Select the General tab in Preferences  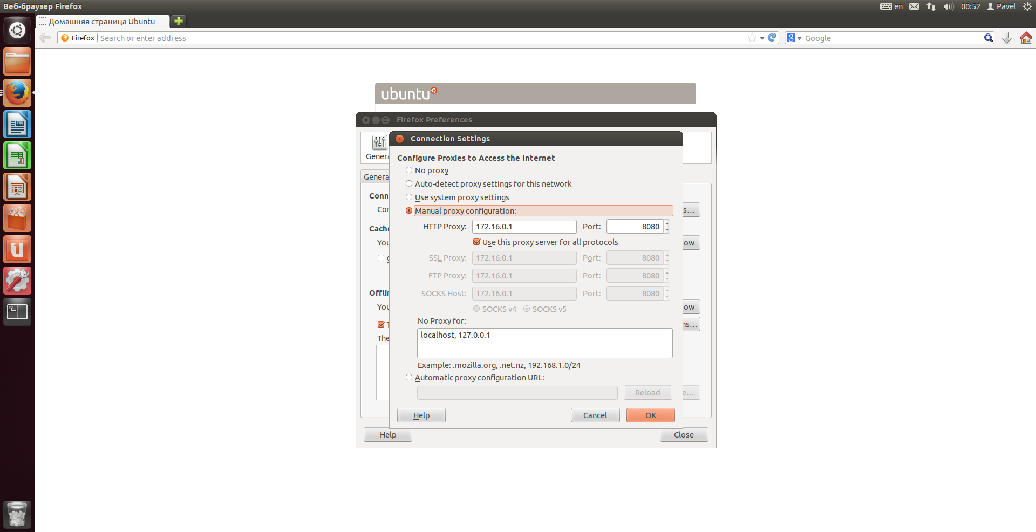[376, 177]
